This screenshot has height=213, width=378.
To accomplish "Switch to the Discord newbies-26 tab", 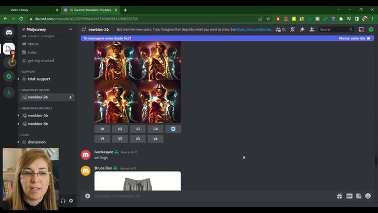I will point(90,10).
